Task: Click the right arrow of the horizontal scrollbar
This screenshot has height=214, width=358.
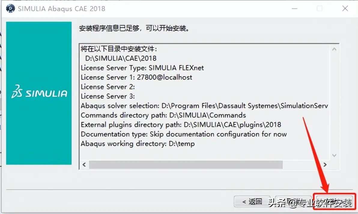Action: tap(325, 165)
